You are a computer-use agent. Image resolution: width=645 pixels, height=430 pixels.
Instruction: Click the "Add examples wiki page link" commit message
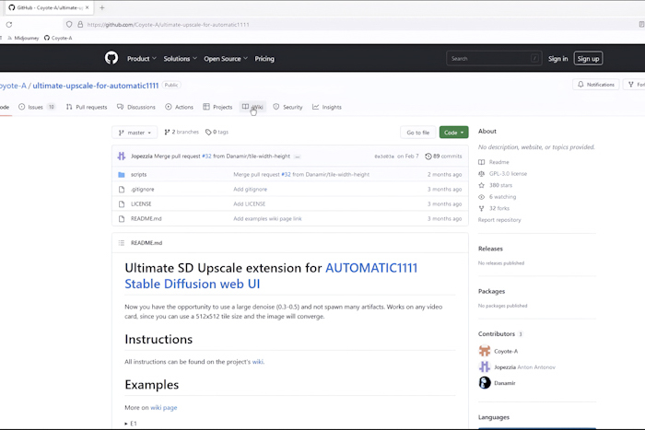(x=267, y=219)
